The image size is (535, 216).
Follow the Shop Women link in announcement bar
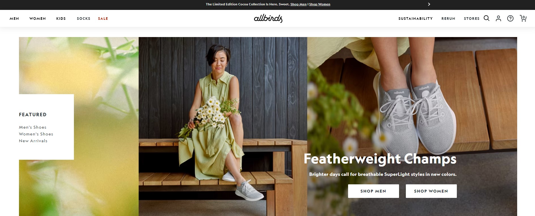tap(320, 4)
